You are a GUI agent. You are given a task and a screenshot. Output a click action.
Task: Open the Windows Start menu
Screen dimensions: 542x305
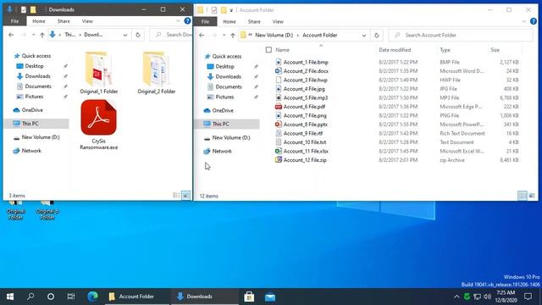(x=10, y=297)
